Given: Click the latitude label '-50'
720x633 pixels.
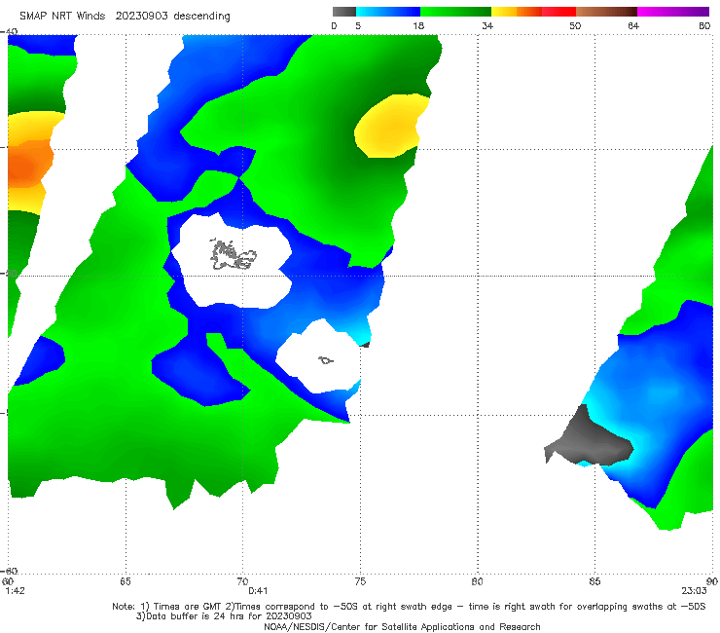Looking at the screenshot, I should 9,273.
